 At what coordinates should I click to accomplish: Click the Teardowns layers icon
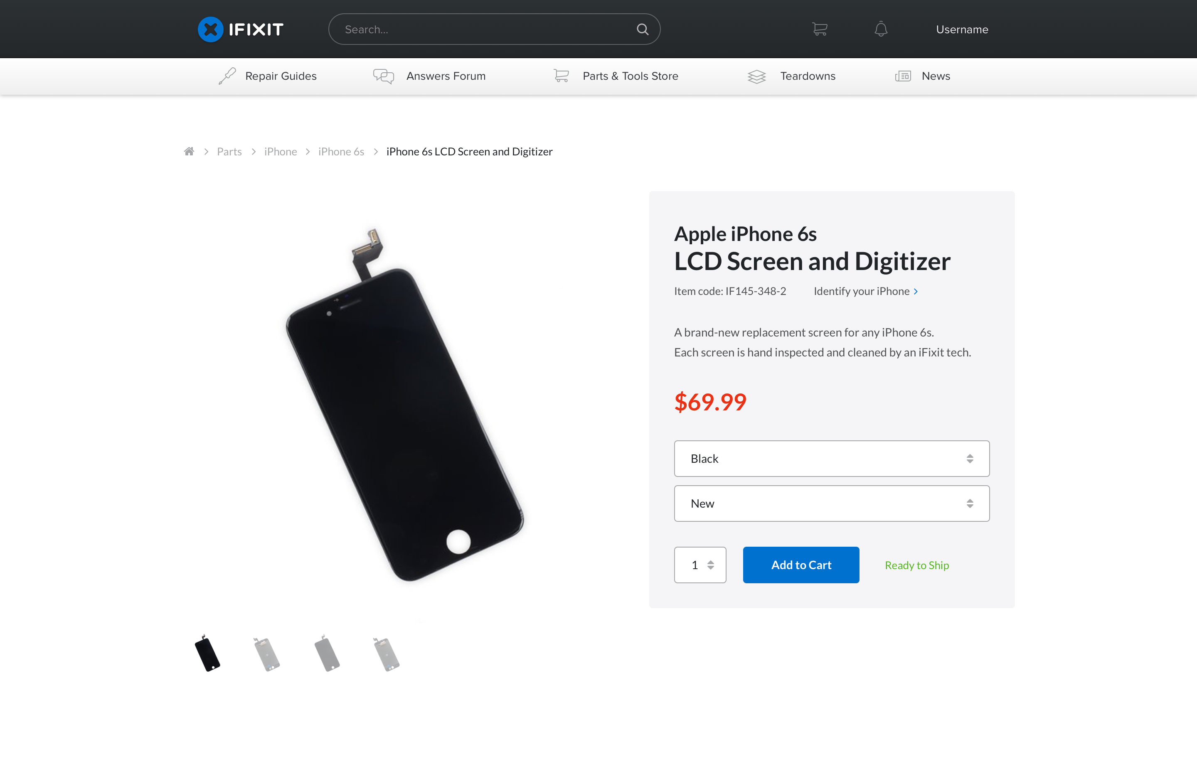click(x=756, y=76)
